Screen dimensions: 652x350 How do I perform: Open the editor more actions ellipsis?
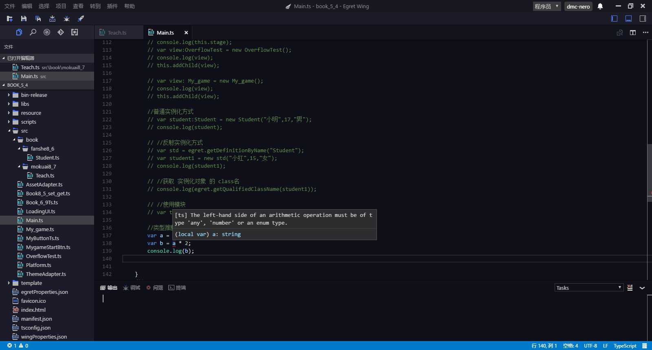645,33
